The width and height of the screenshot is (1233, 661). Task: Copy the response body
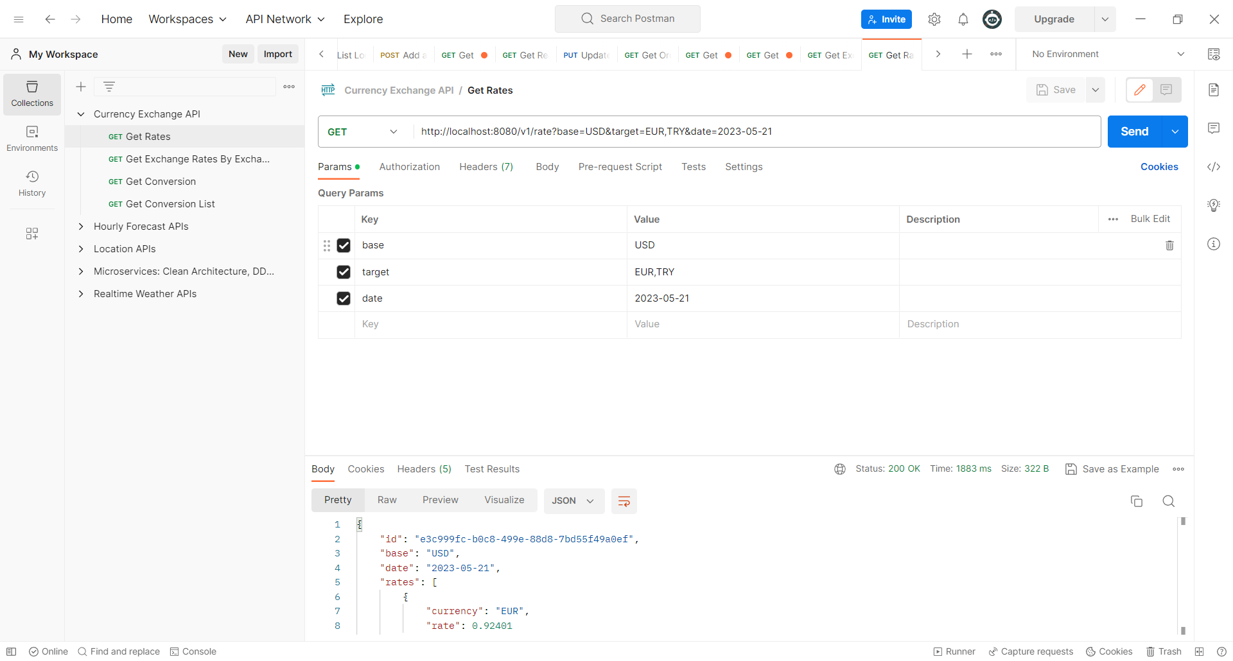click(1137, 501)
